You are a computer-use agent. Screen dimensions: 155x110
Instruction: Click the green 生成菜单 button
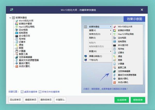click(x=122, y=100)
